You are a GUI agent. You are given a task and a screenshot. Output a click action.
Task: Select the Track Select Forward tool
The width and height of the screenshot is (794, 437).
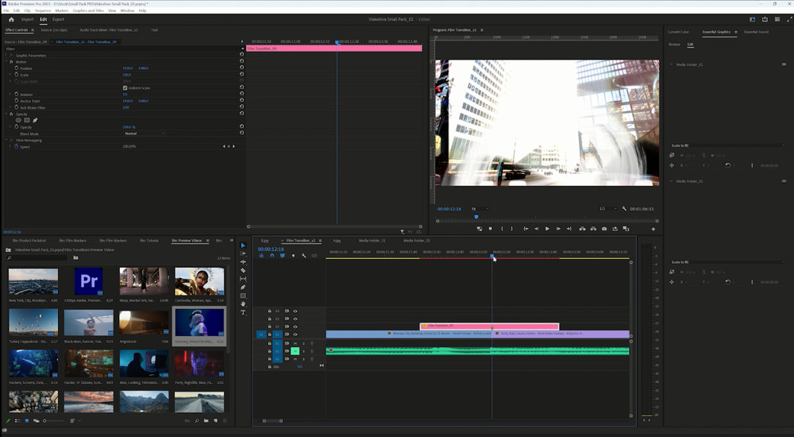(x=243, y=253)
